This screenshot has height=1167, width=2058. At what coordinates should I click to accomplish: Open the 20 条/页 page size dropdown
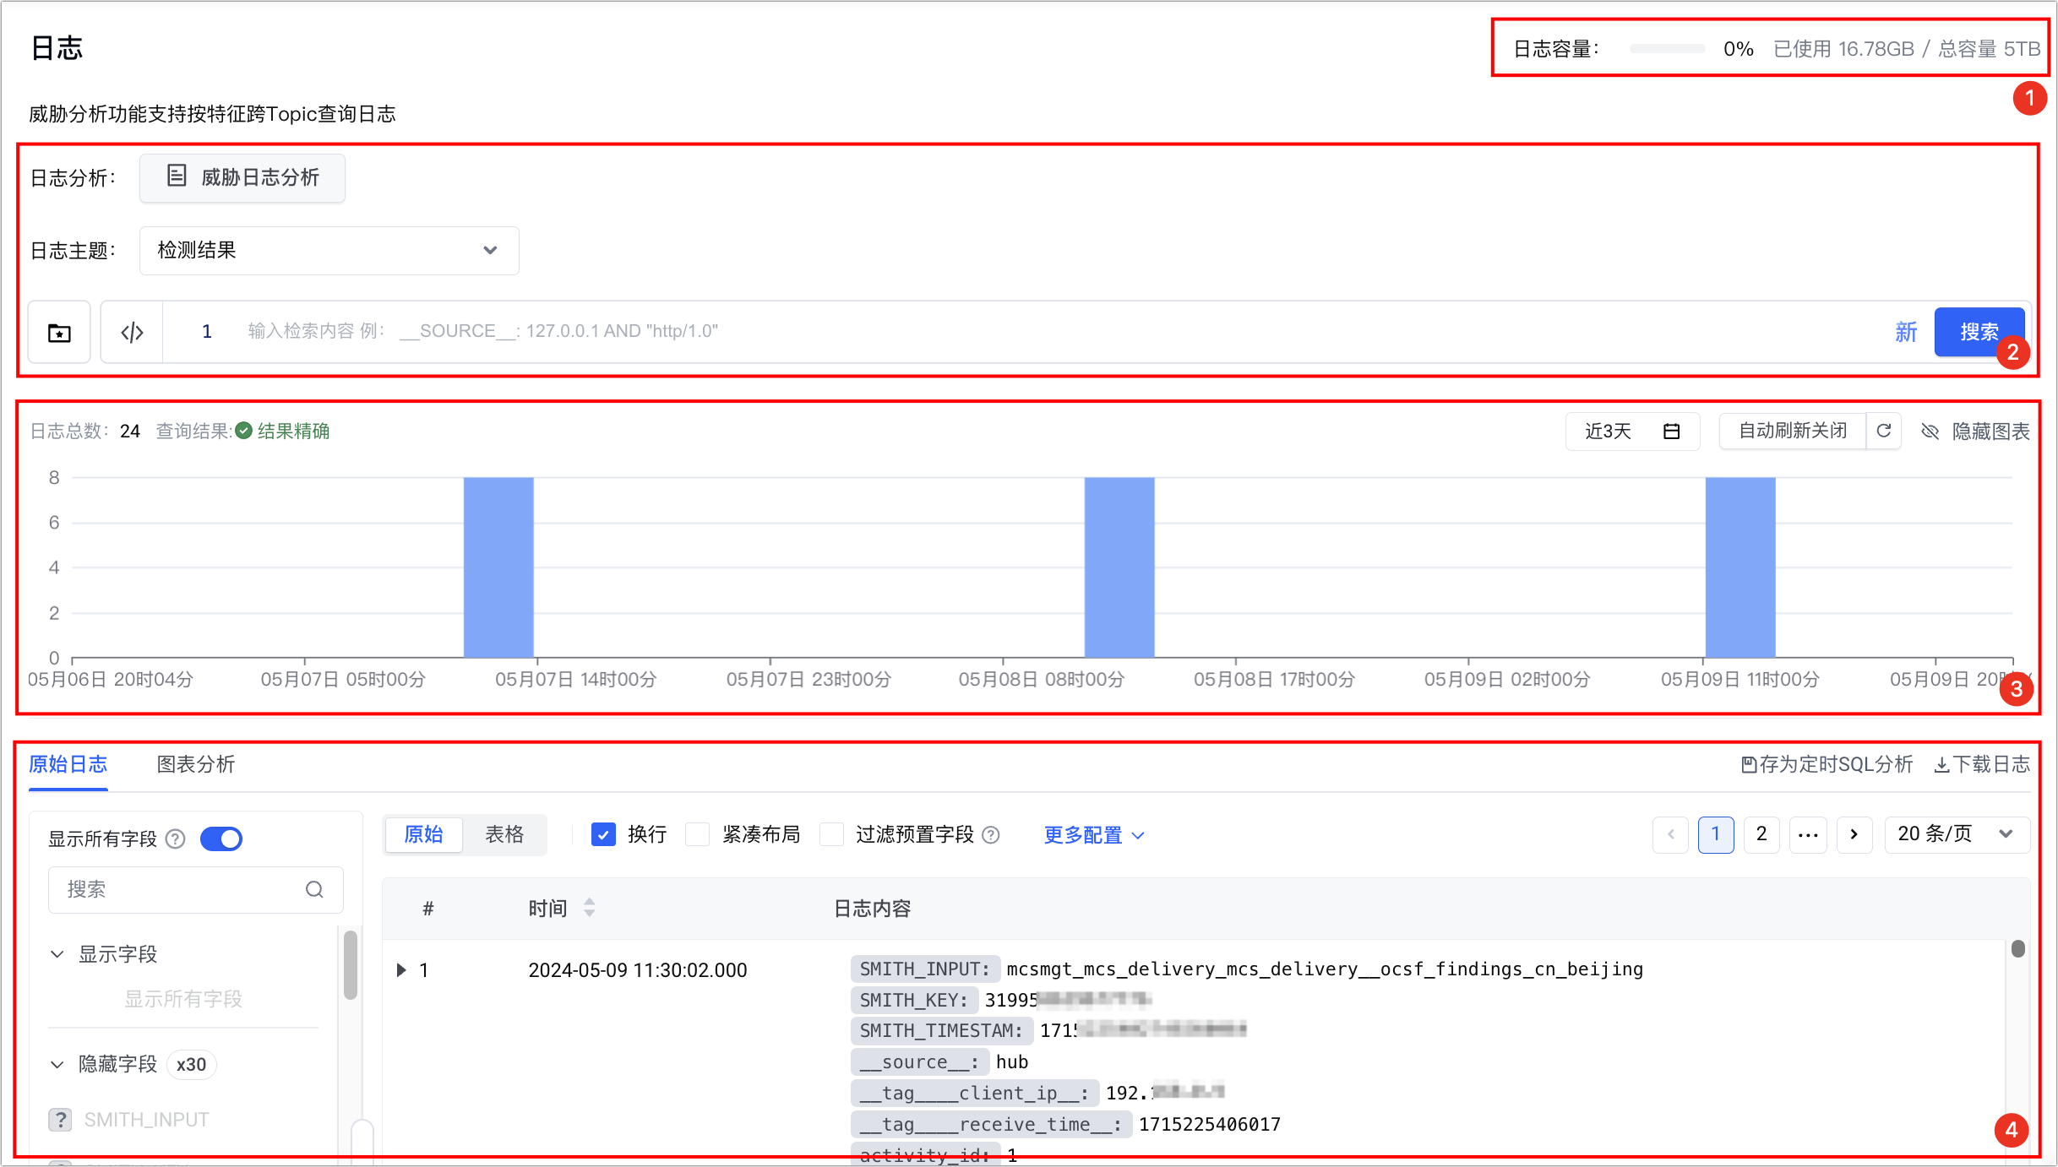(x=1957, y=834)
